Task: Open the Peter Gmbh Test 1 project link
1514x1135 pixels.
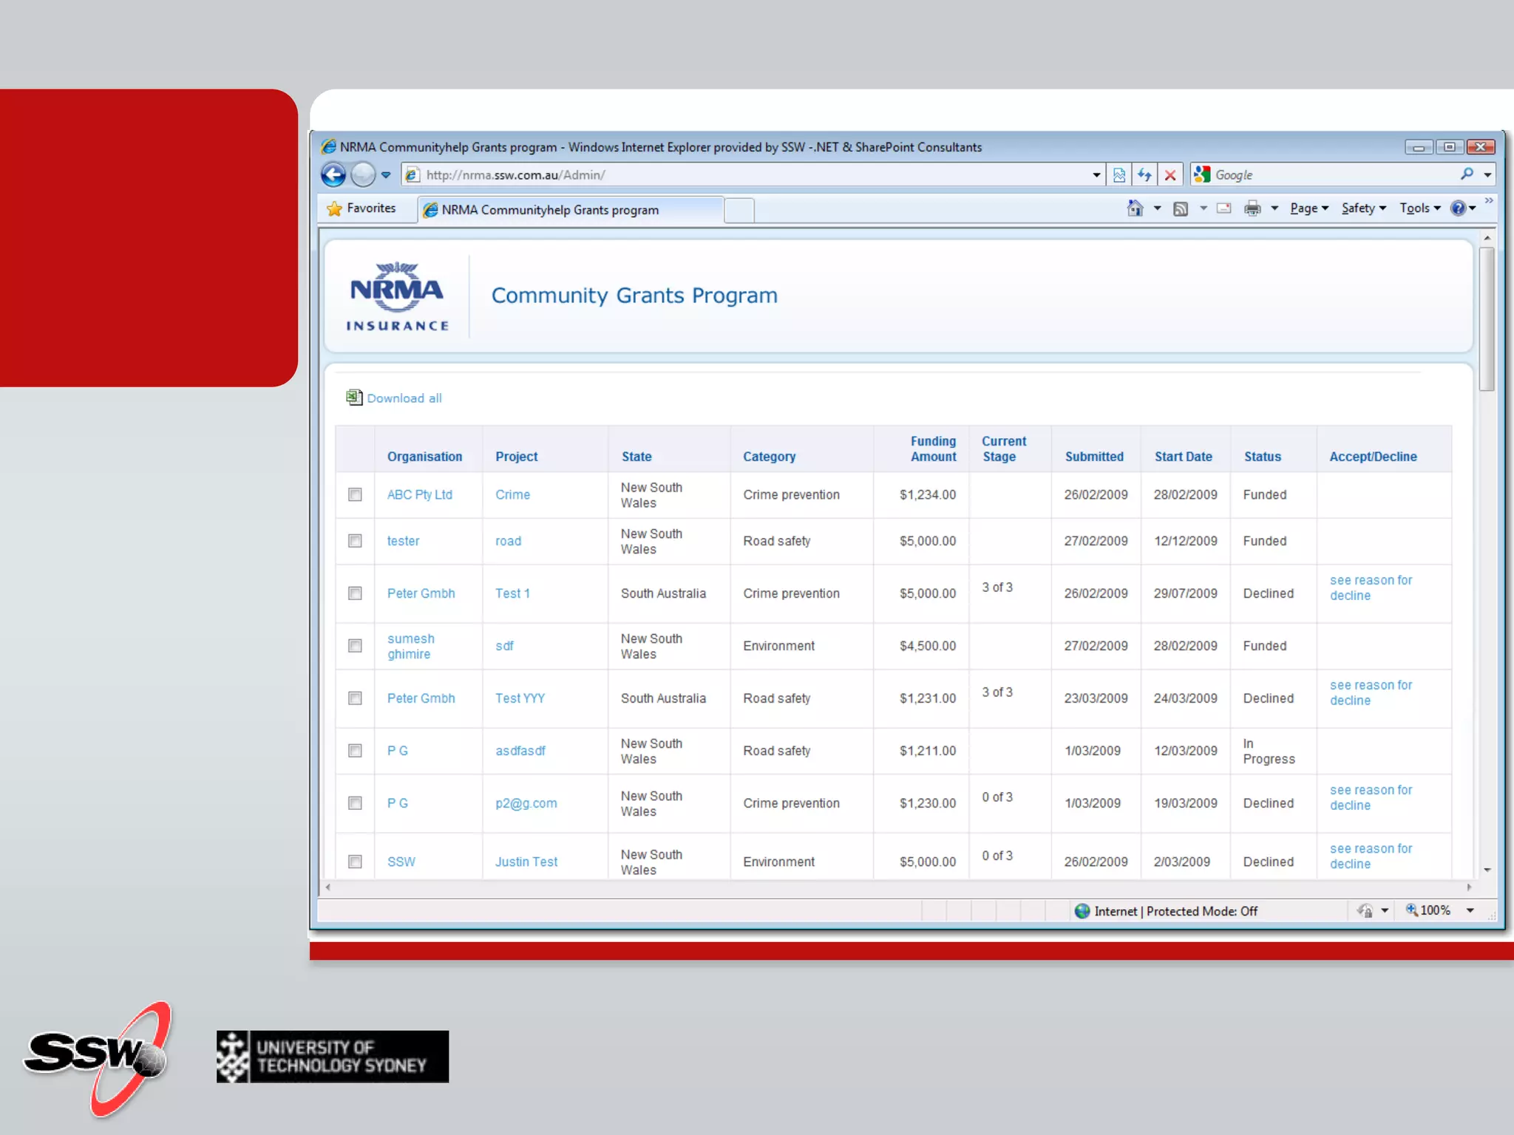Action: pos(512,593)
